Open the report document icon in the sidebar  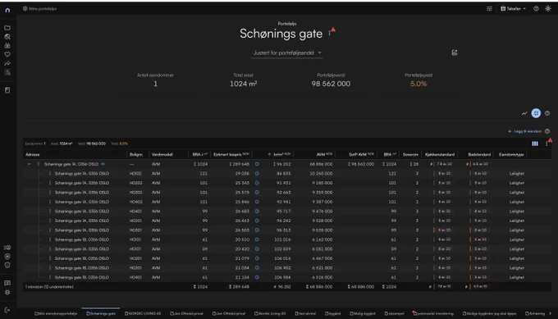(x=7, y=90)
